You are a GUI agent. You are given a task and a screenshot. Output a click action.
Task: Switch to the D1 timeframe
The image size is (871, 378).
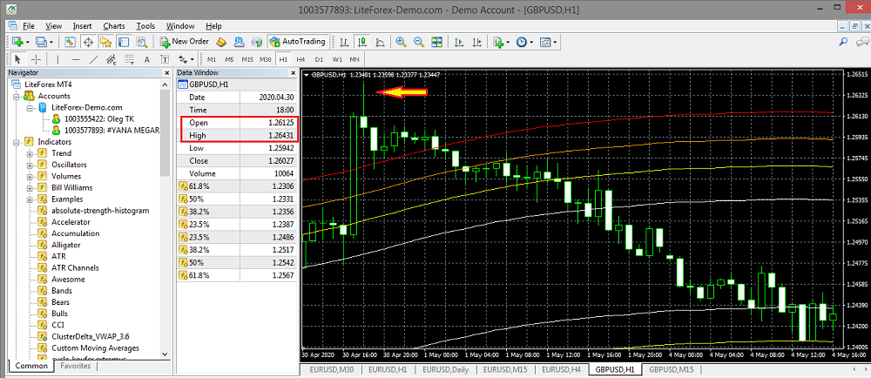(x=318, y=59)
